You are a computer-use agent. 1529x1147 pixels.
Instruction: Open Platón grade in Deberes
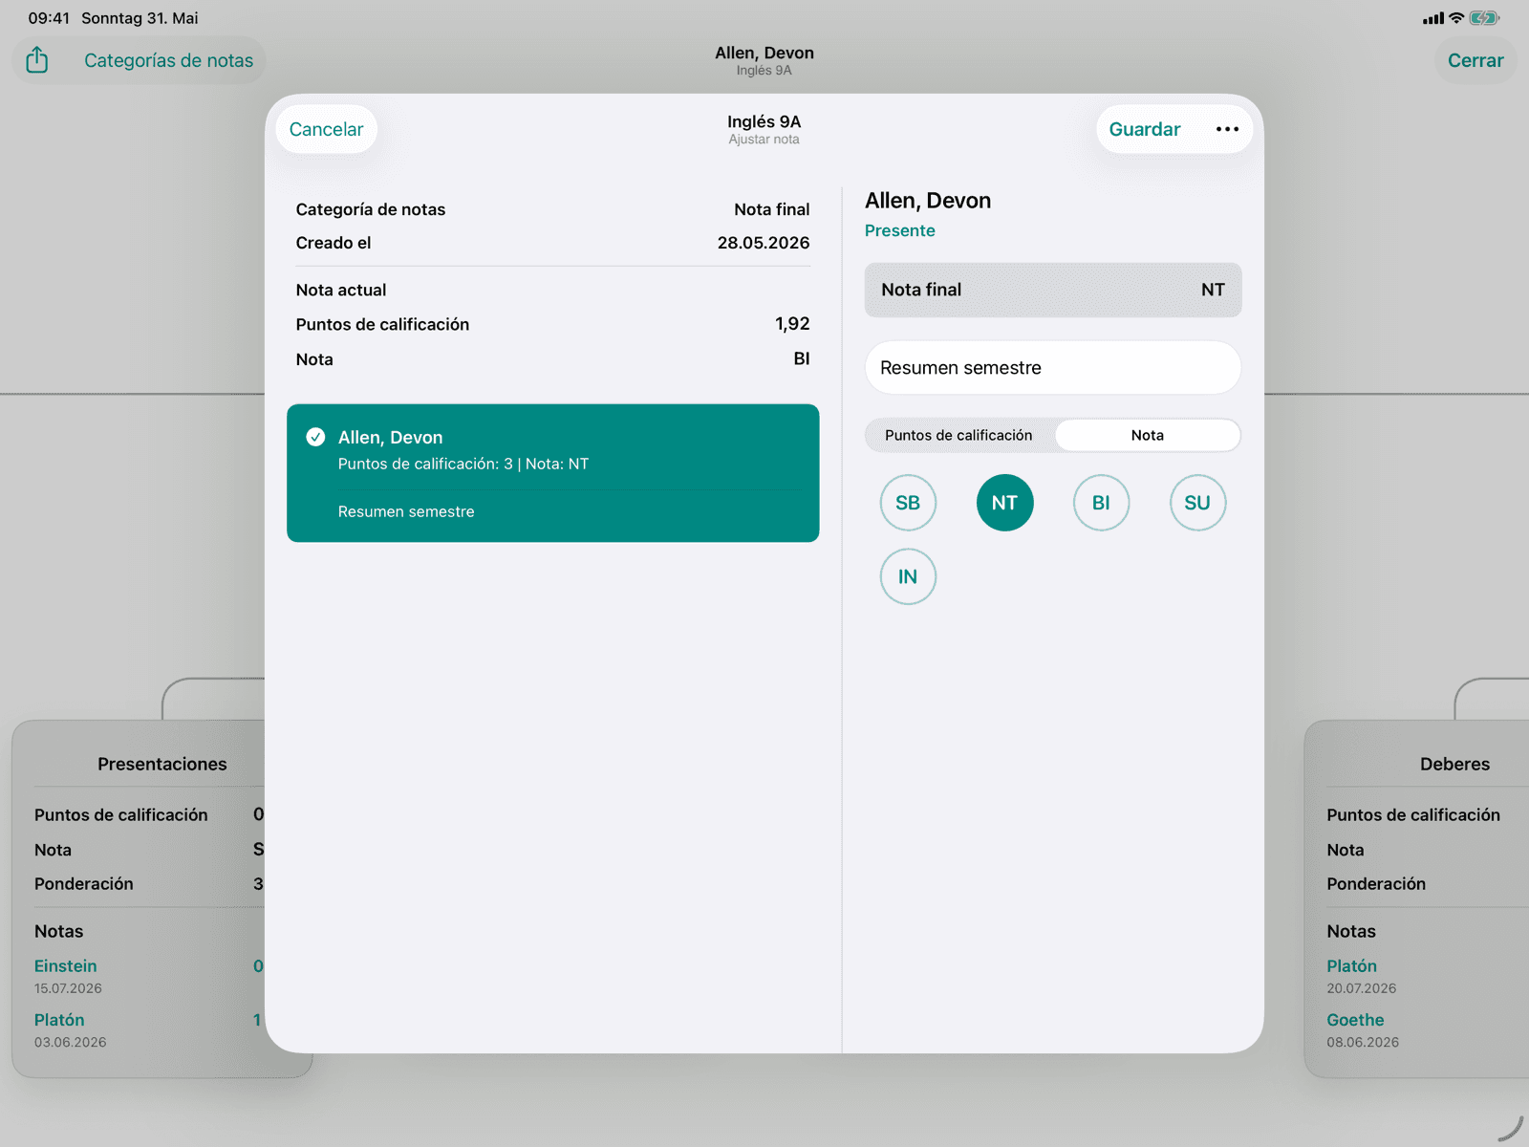1352,966
